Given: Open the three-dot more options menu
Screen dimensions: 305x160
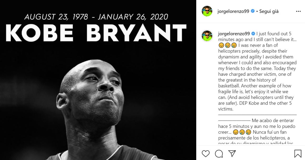Looking at the screenshot, I should [298, 11].
